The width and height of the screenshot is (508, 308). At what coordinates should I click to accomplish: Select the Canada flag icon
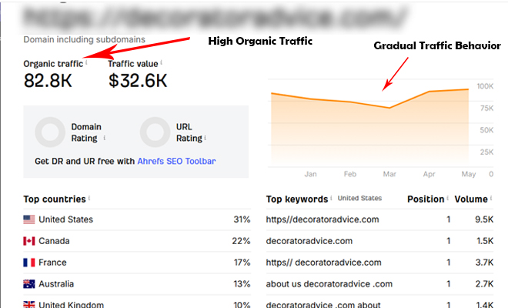tap(28, 241)
